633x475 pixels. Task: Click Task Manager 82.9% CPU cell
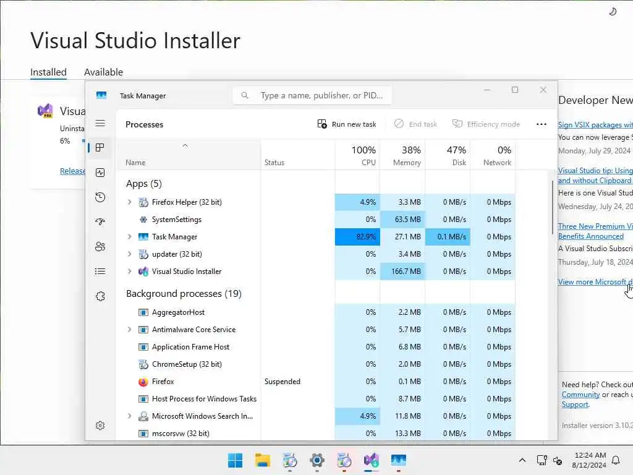pos(357,237)
